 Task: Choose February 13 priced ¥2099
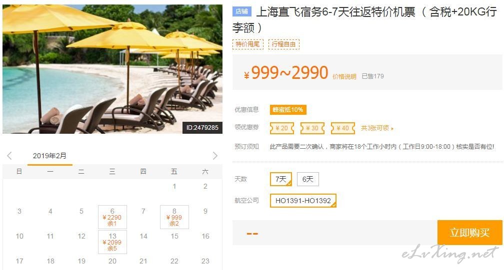(x=112, y=242)
